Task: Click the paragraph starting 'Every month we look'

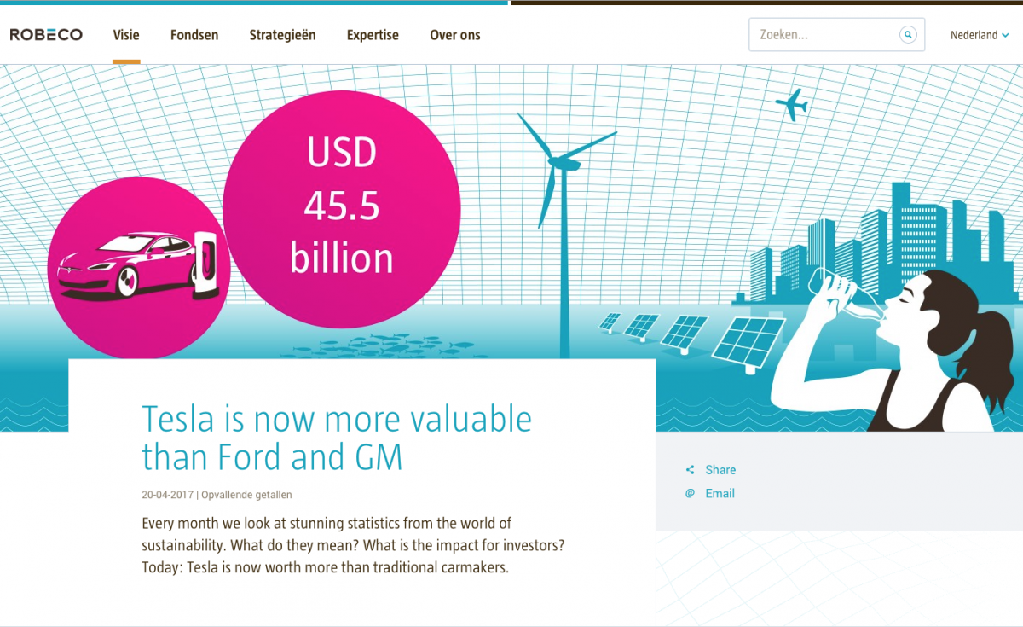Action: click(x=354, y=545)
